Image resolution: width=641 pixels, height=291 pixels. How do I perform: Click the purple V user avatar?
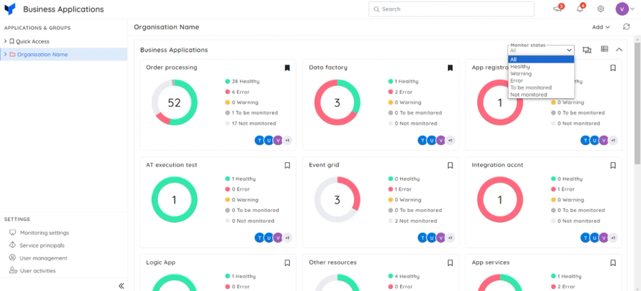click(622, 9)
